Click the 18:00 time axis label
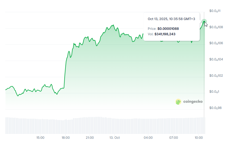The image size is (227, 142). tap(66, 138)
